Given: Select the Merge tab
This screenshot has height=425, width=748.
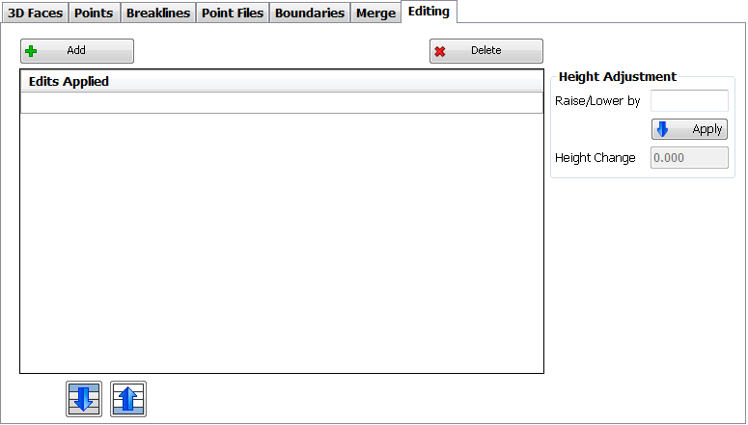Looking at the screenshot, I should coord(375,13).
